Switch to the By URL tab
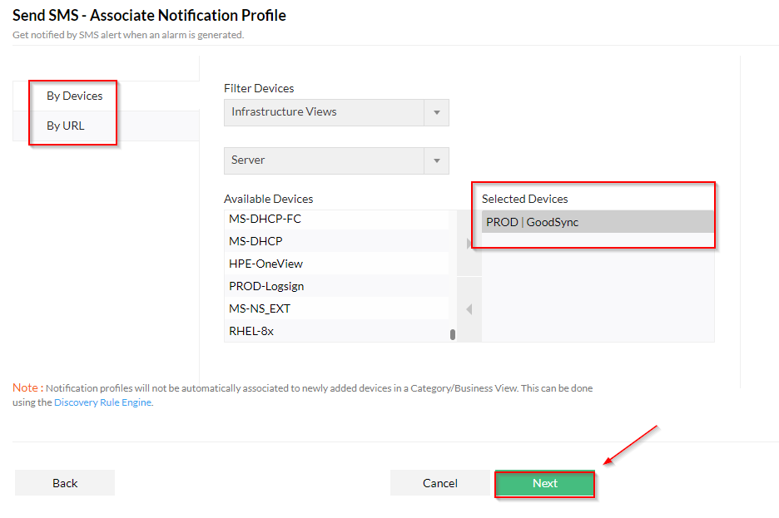779x518 pixels. [x=66, y=126]
